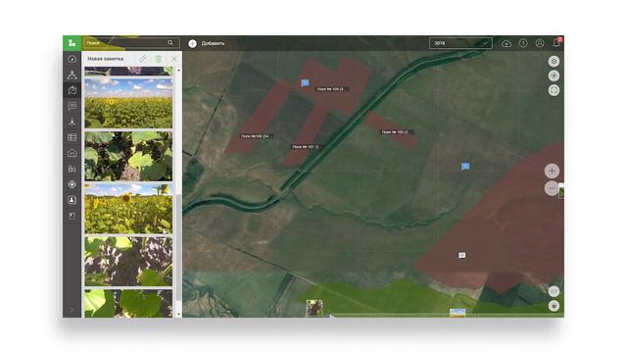
Task: Click the scrollbar down arrow in note panel
Action: coord(178,315)
